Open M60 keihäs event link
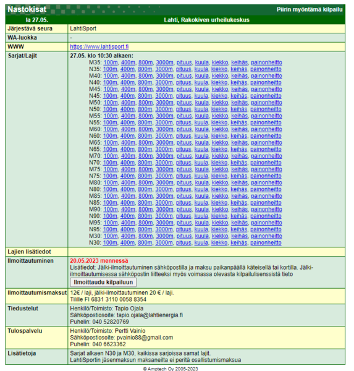Image resolution: width=354 pixels, height=371 pixels. pyautogui.click(x=240, y=129)
